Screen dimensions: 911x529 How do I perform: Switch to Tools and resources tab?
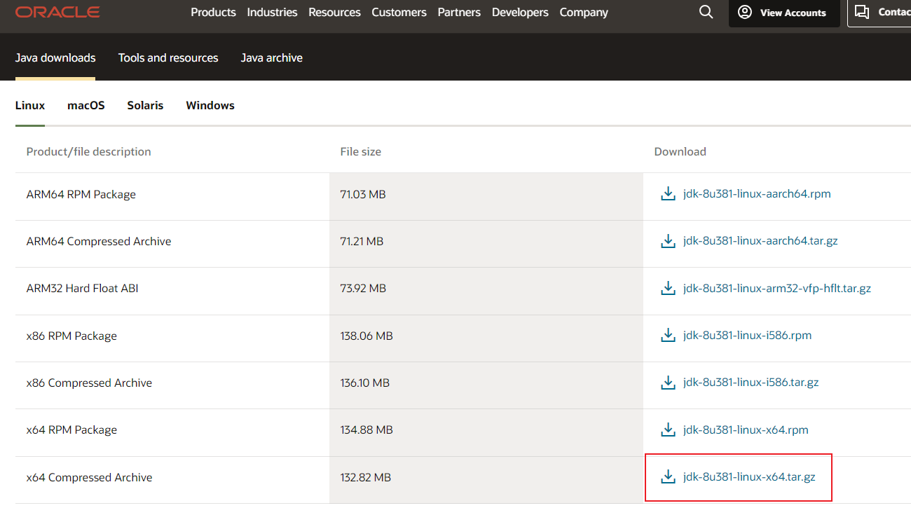tap(168, 57)
